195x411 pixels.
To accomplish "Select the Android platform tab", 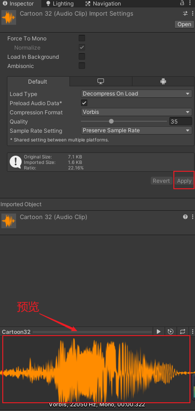I will 163,82.
